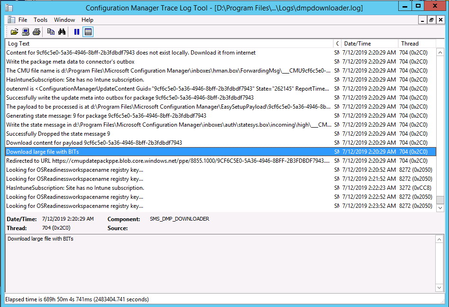The image size is (449, 307).
Task: Open the Window menu
Action: pos(64,20)
